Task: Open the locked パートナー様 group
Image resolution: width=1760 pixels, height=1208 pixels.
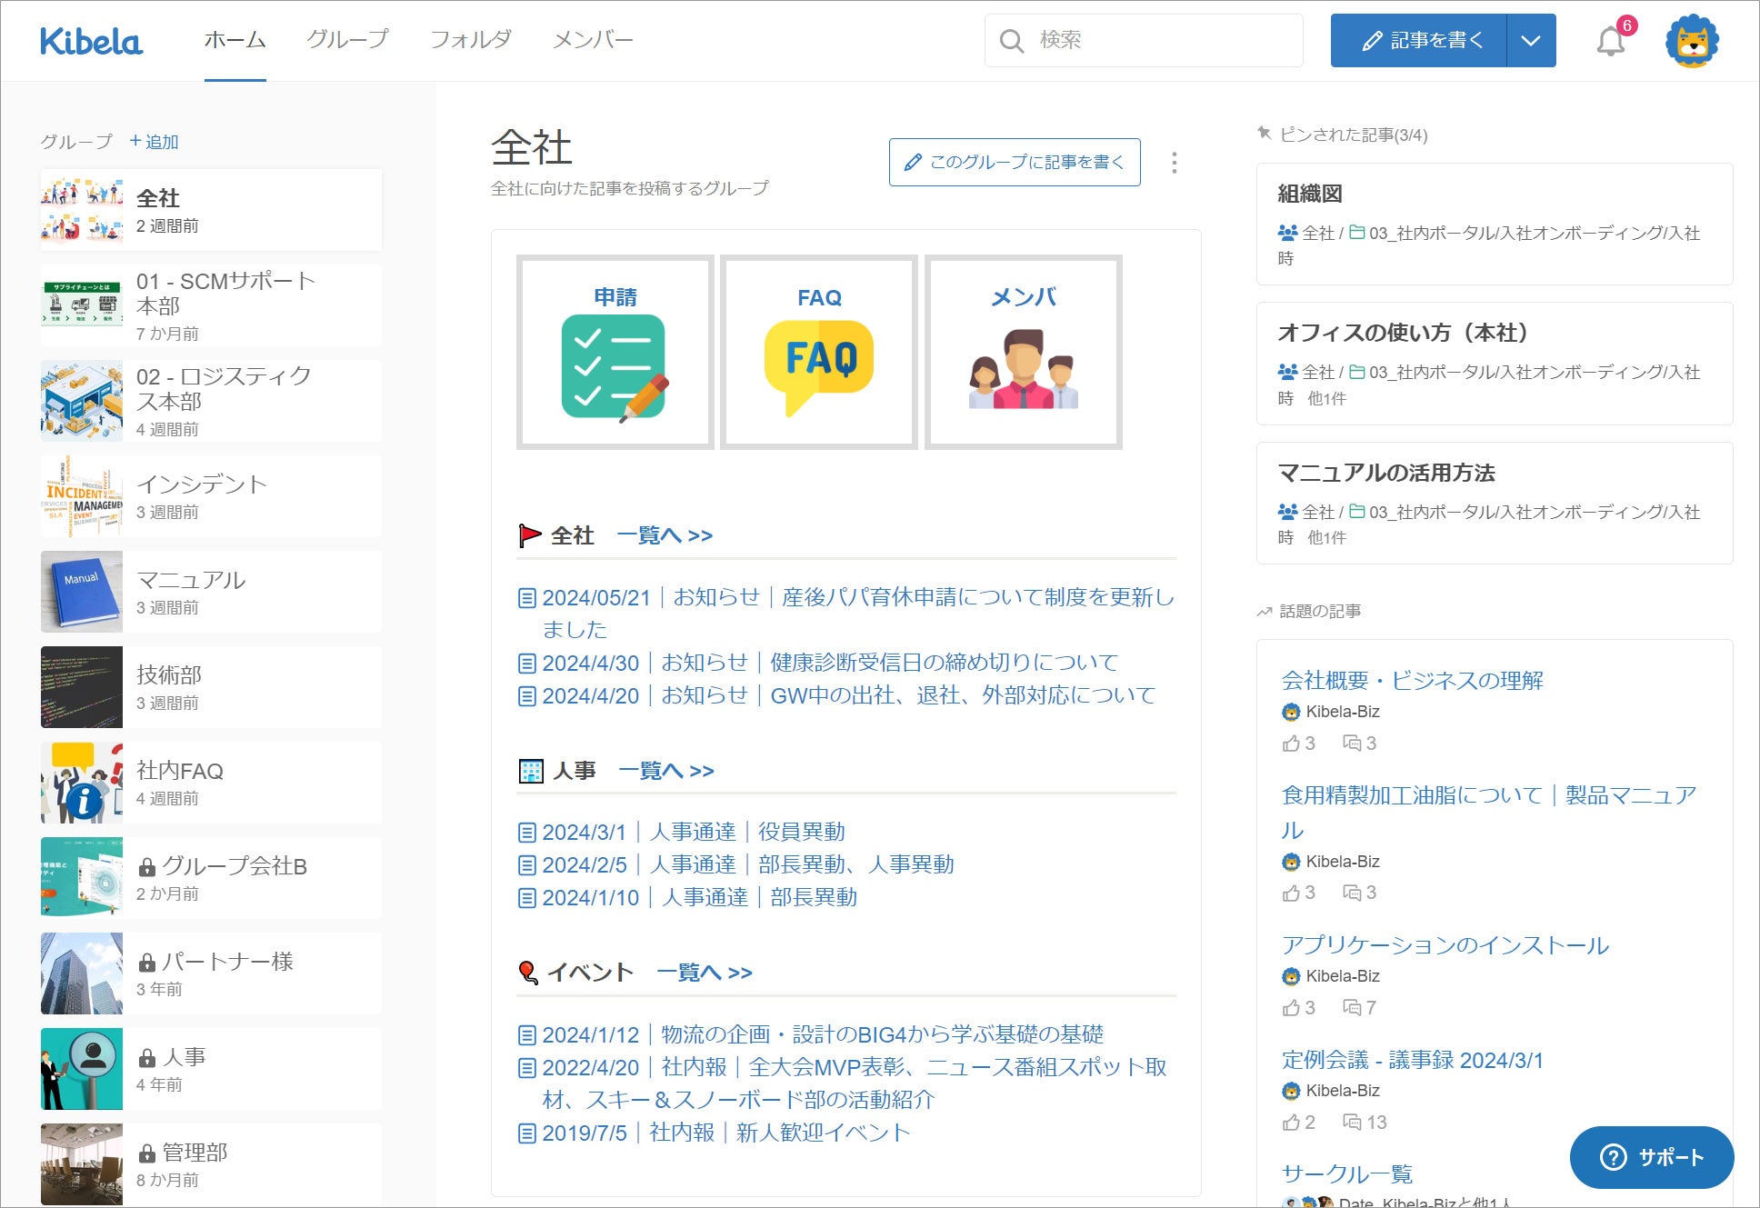Action: pyautogui.click(x=211, y=973)
